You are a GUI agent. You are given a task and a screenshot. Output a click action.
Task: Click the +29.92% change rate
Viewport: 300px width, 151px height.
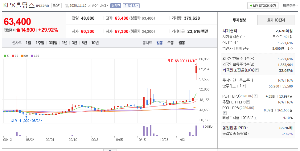(x=48, y=30)
